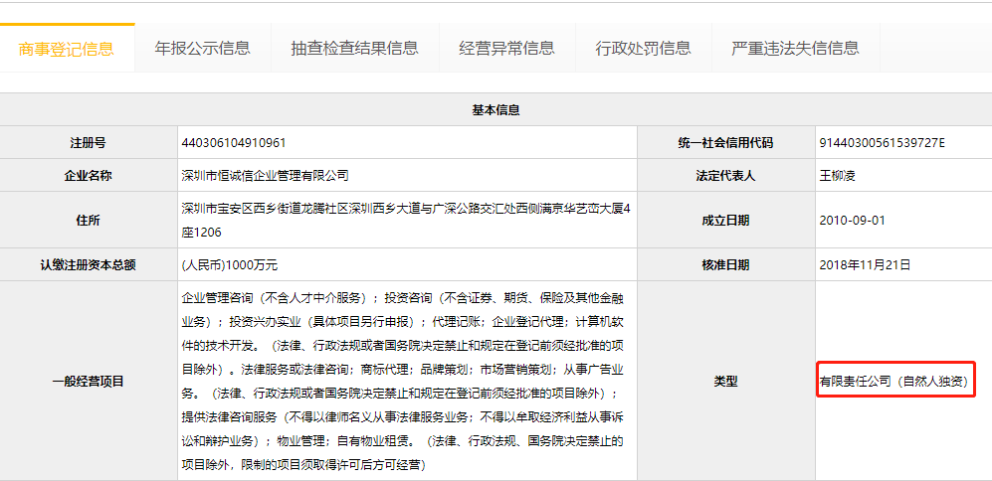Click the unified credit code 91440300561539727E
Viewport: 992px width, 481px height.
coord(882,143)
